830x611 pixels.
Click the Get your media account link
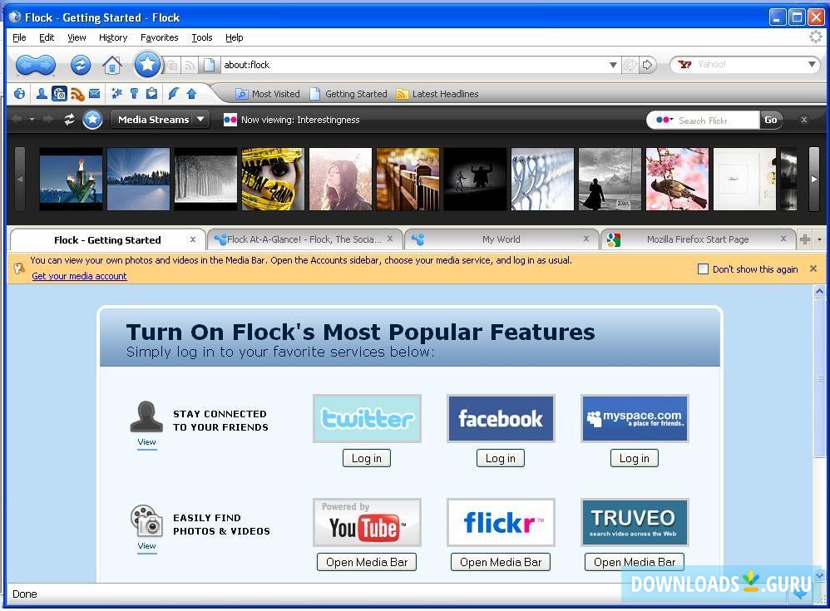79,276
